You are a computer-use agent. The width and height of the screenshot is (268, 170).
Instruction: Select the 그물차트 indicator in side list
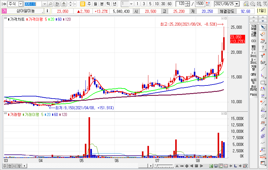click(x=253, y=34)
